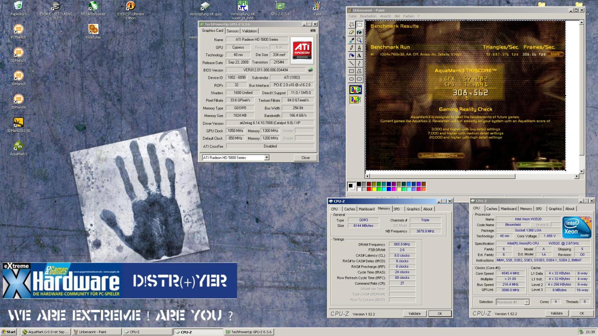Pick the Eraser tool in Paint
The width and height of the screenshot is (598, 336).
tap(351, 33)
